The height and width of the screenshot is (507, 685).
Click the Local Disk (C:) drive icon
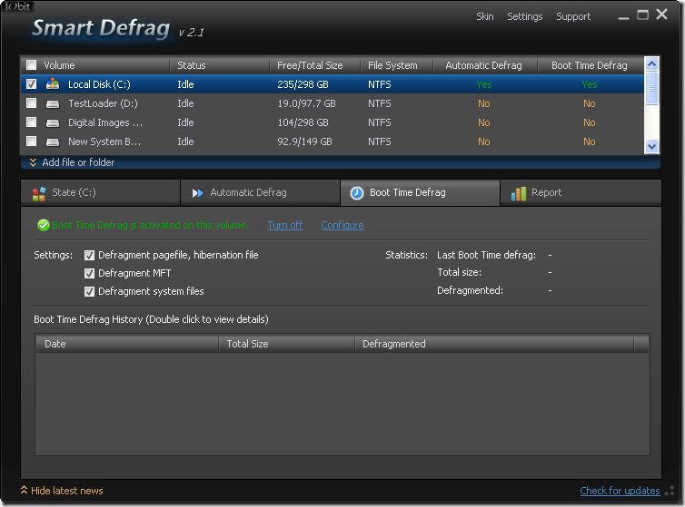(x=53, y=83)
